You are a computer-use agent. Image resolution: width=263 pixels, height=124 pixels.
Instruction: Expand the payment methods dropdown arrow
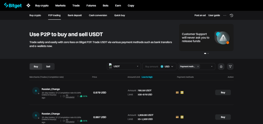point(212,66)
